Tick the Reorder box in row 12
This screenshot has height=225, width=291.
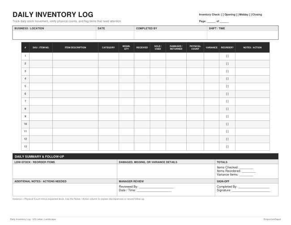point(227,139)
